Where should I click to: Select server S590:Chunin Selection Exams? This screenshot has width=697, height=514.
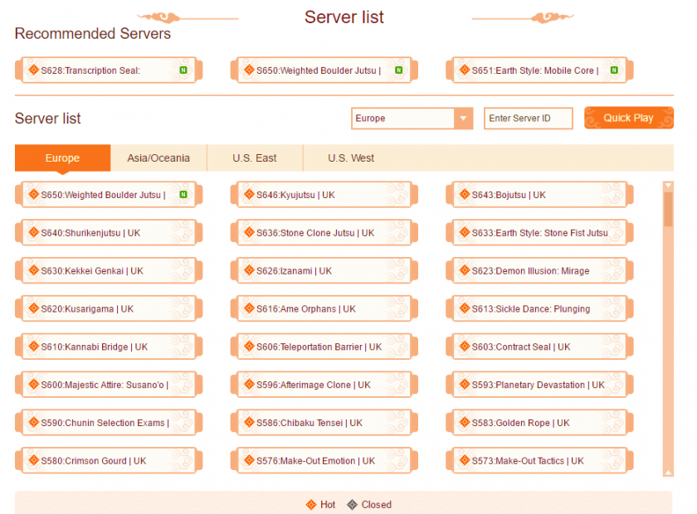click(x=106, y=423)
